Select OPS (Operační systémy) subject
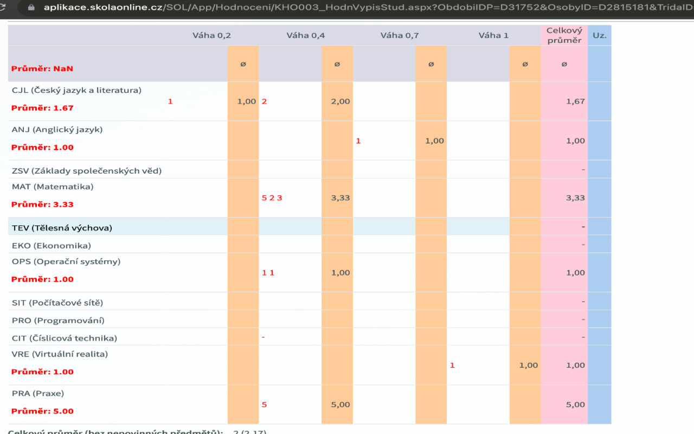 66,261
